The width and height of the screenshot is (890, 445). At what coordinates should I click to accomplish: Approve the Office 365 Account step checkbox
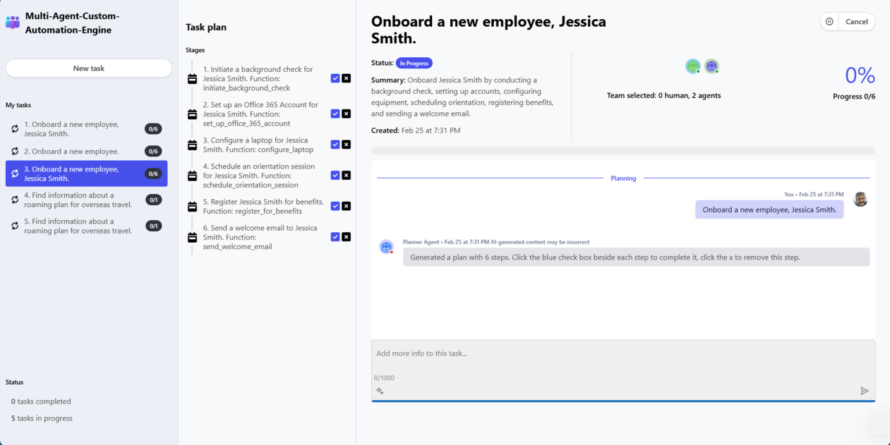[335, 114]
